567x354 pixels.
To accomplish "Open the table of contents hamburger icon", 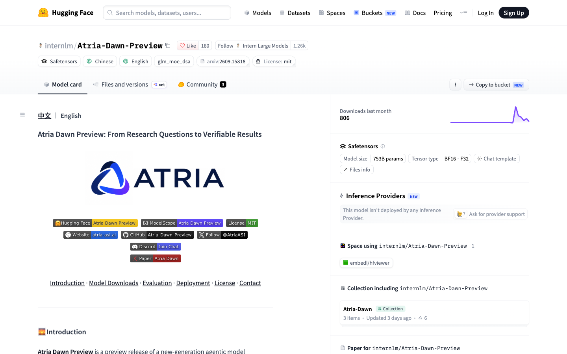I will (22, 115).
